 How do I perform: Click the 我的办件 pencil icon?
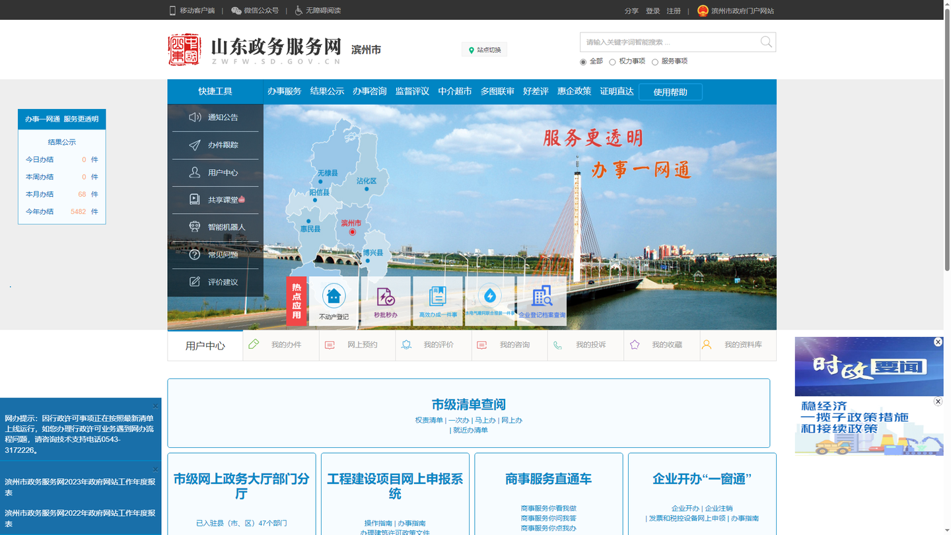coord(254,344)
